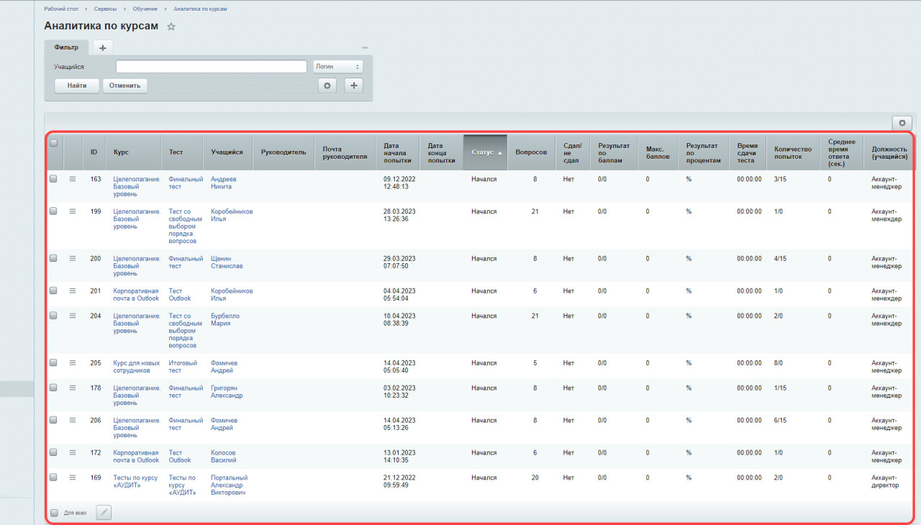Open table settings gear above the grid
Viewport: 921px width, 525px height.
click(x=902, y=123)
